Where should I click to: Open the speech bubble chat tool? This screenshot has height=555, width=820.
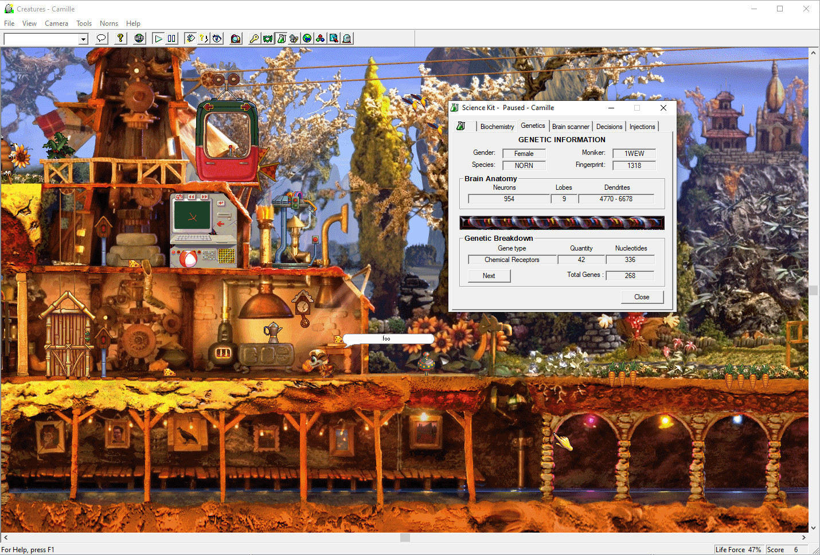[x=102, y=38]
